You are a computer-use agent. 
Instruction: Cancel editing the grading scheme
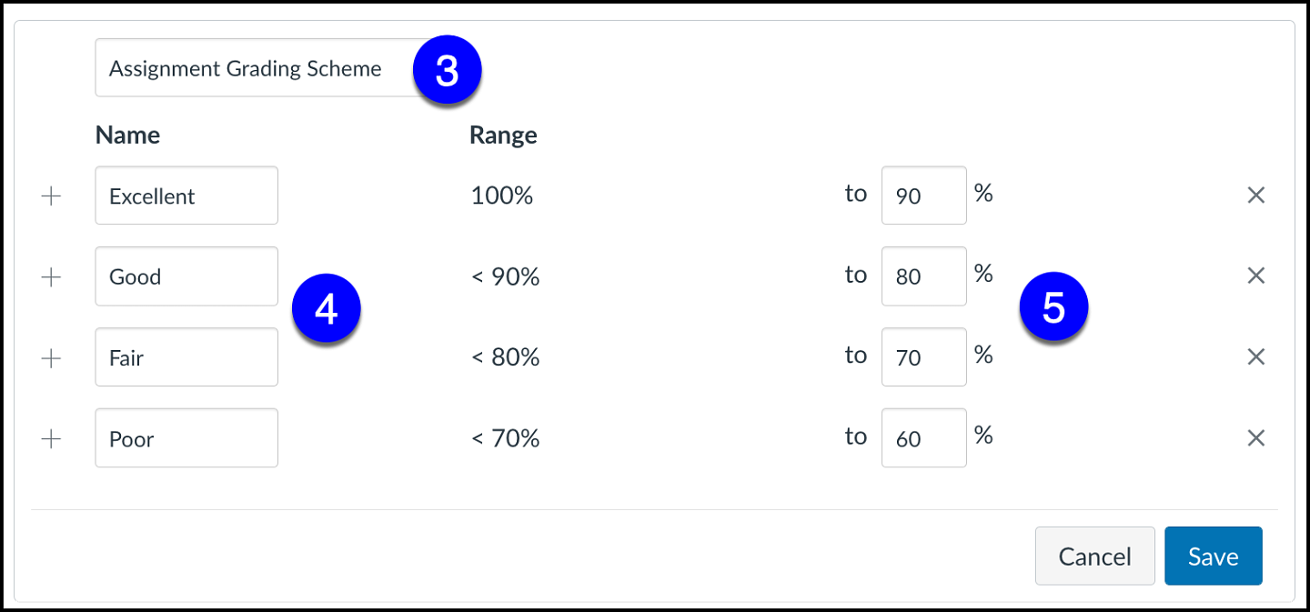click(1094, 556)
